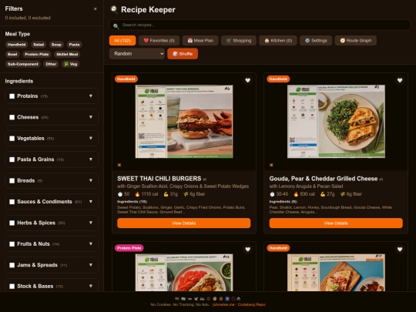Click Handheld badge on the quesadillas card

[278, 248]
